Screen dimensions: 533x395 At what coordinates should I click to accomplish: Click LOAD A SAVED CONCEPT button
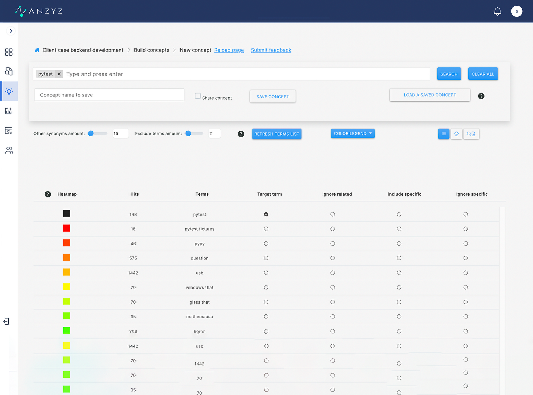click(430, 95)
